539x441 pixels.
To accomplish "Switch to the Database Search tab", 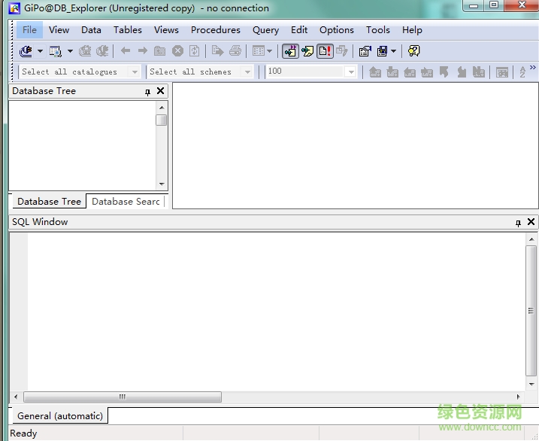I will tap(126, 201).
